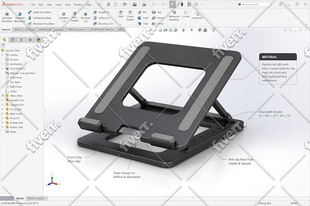Select the Revolved Boss/Base tool
The image size is (310, 206).
click(x=20, y=17)
